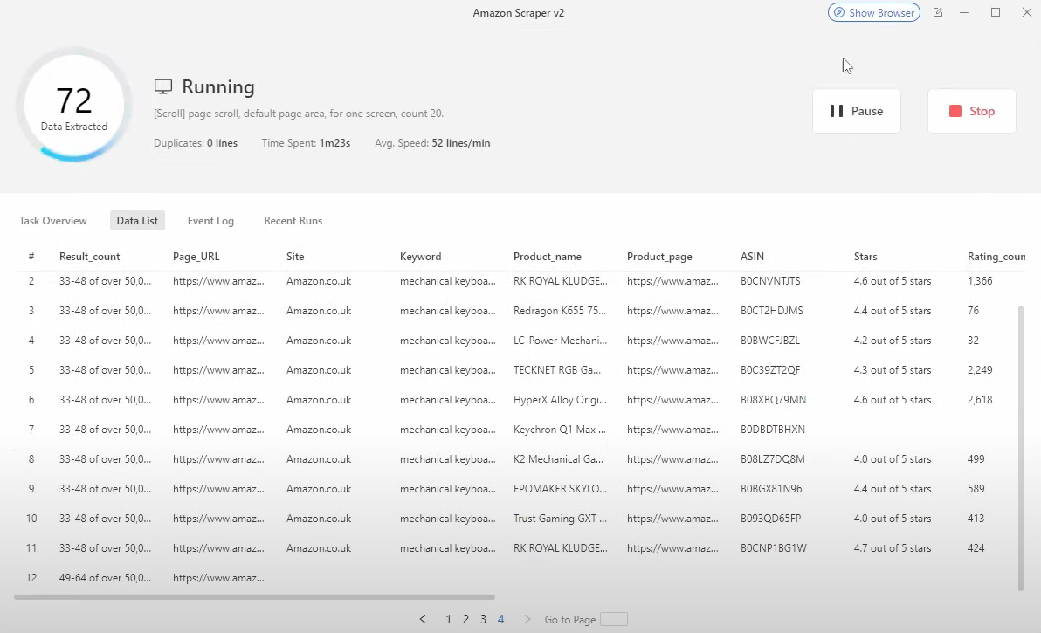
Task: Click product name EPOMAKER SKYLO...
Action: click(561, 489)
